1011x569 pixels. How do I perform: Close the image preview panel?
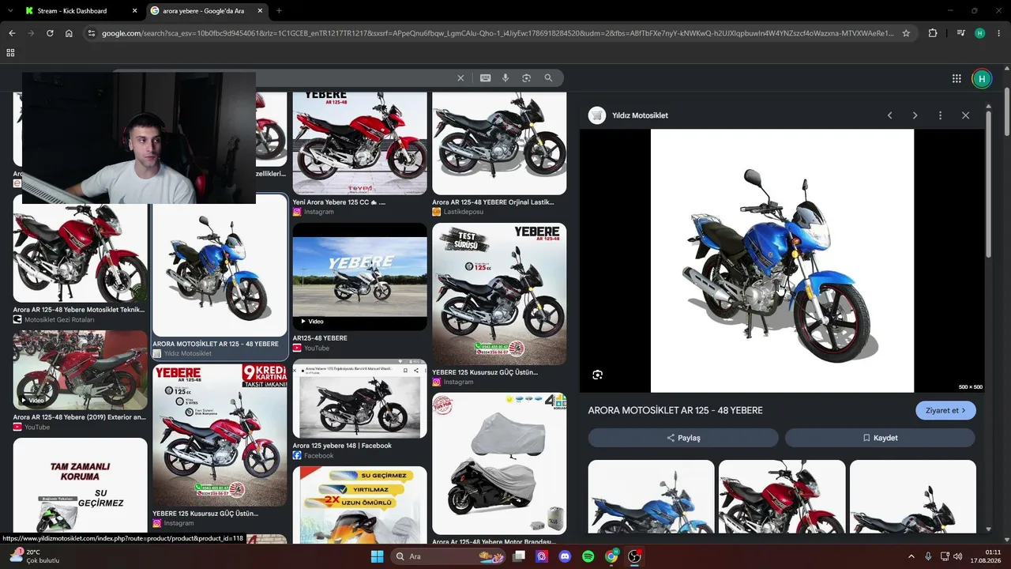tap(965, 115)
